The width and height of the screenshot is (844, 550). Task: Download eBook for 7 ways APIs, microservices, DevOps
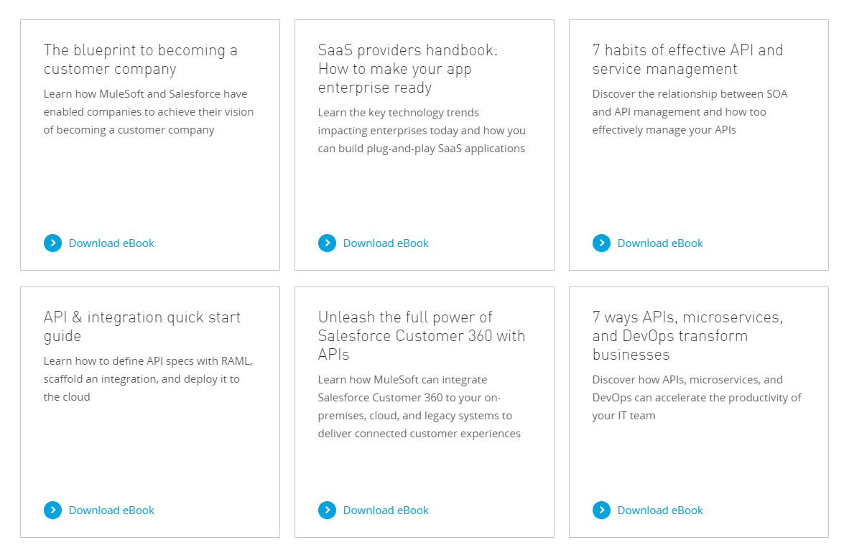click(660, 511)
